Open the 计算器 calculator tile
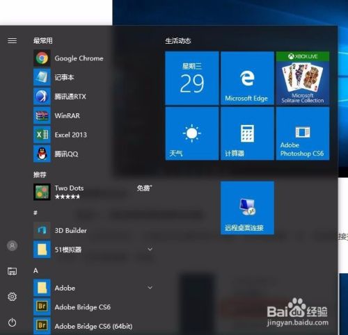Image resolution: width=348 pixels, height=335 pixels. 247,133
